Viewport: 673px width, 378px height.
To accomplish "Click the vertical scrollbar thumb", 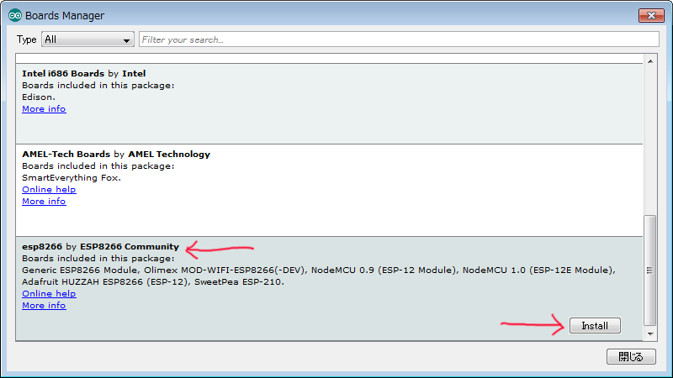I will click(x=649, y=269).
